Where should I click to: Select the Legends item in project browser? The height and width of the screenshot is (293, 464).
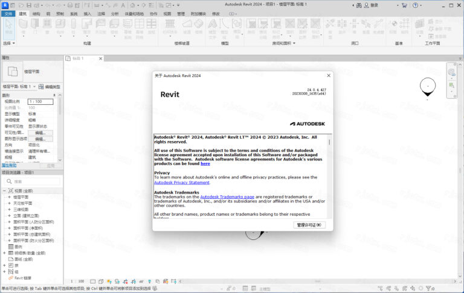click(15, 247)
